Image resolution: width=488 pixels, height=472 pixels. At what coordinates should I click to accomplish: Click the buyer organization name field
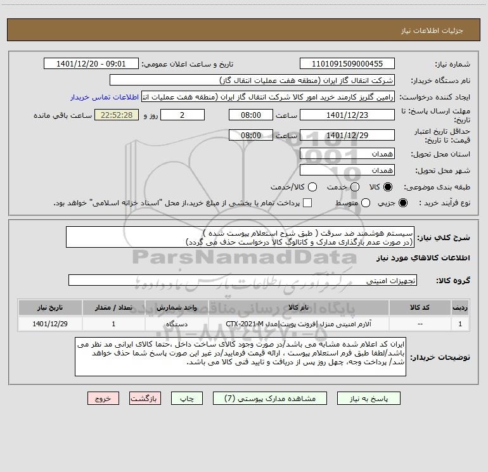click(252, 80)
